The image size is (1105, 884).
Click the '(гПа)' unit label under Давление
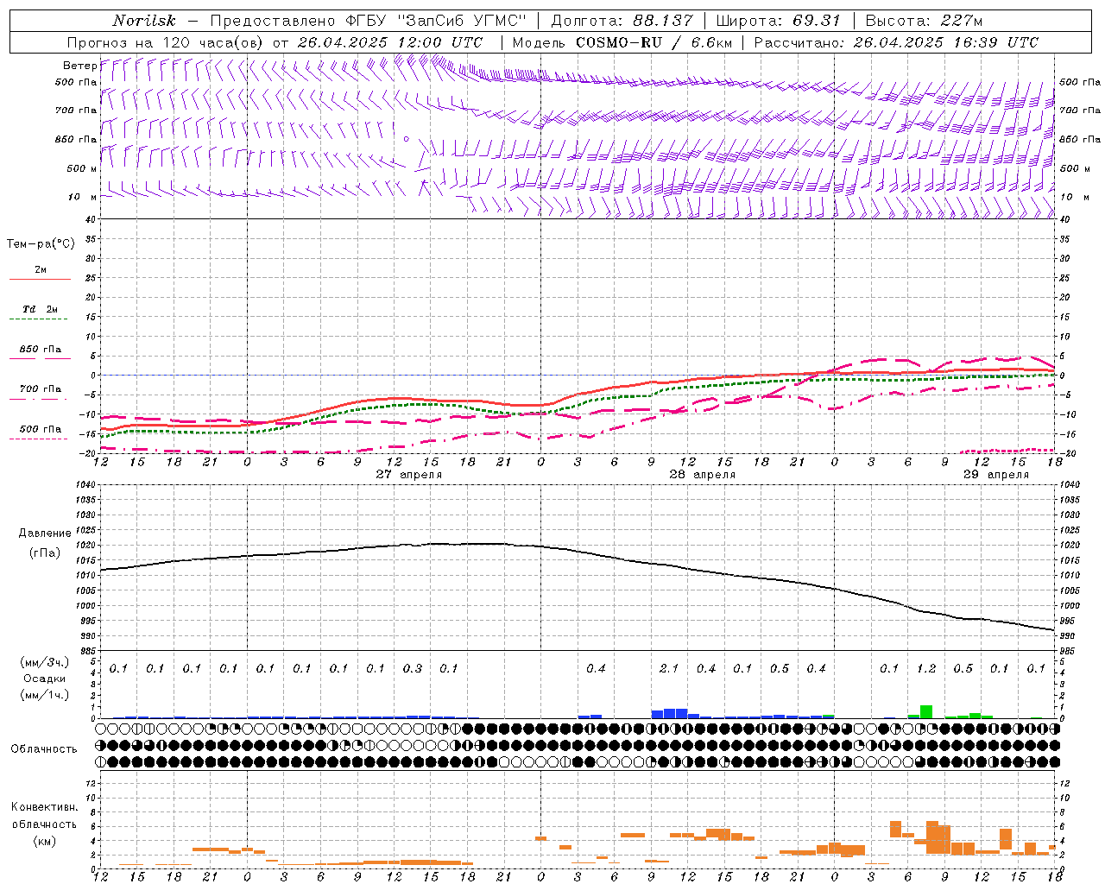45,552
